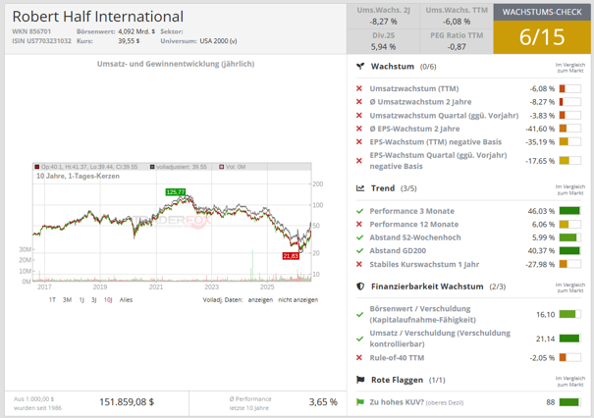The height and width of the screenshot is (418, 594).
Task: Click the green checkmark beside Performance 3 Monate
Action: [x=360, y=211]
